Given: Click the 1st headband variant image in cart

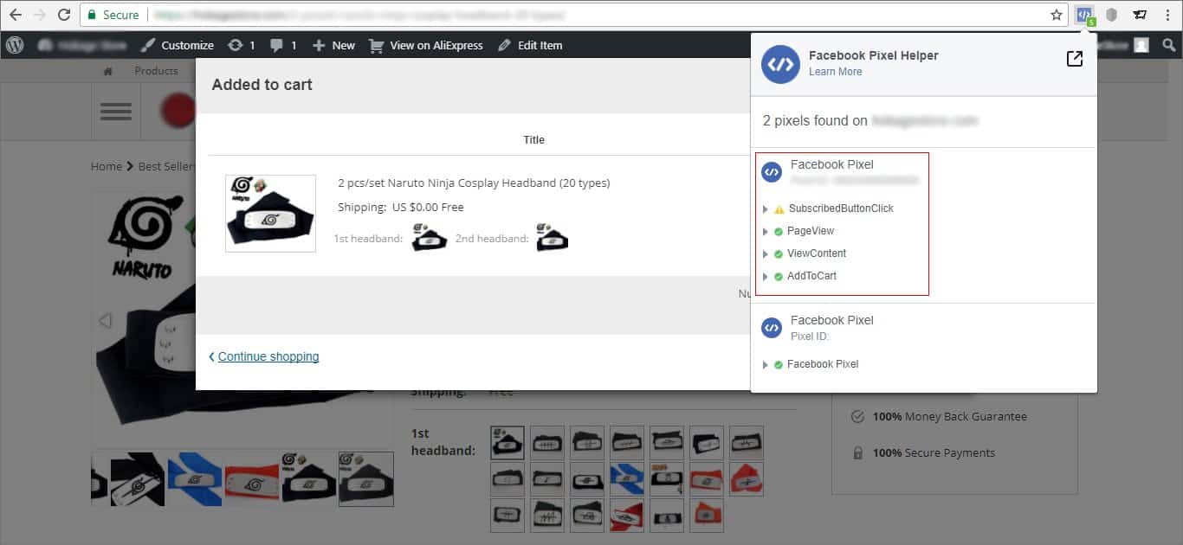Looking at the screenshot, I should pyautogui.click(x=430, y=237).
